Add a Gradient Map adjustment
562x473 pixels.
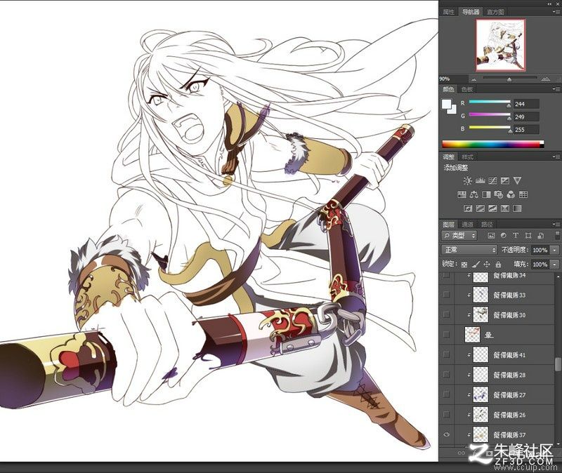(517, 208)
